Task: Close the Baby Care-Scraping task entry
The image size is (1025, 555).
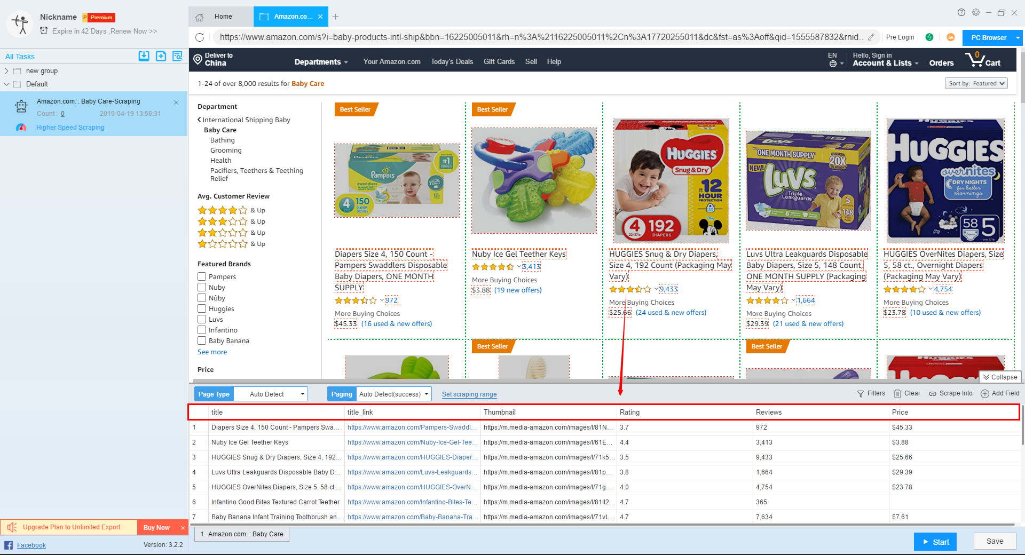Action: (176, 102)
